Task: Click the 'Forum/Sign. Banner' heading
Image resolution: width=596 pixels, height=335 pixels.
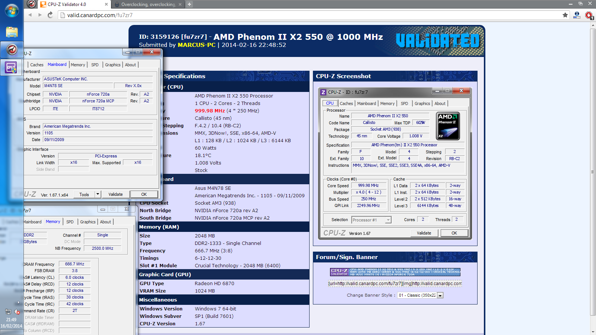Action: click(347, 257)
